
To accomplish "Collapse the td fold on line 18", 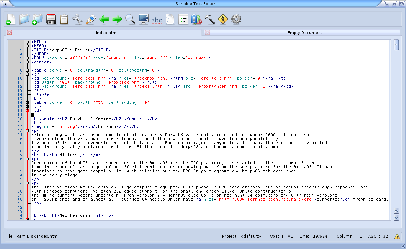I will tap(28, 110).
